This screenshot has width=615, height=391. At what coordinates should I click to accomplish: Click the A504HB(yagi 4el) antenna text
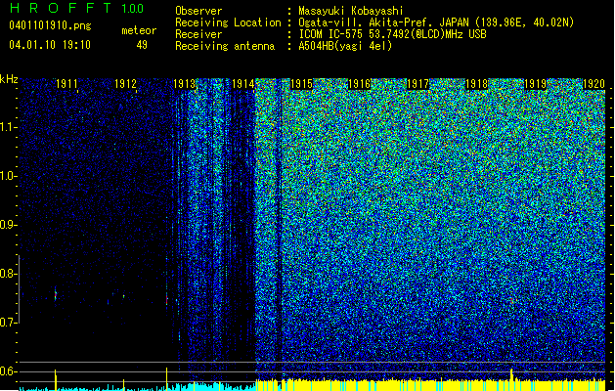point(345,46)
